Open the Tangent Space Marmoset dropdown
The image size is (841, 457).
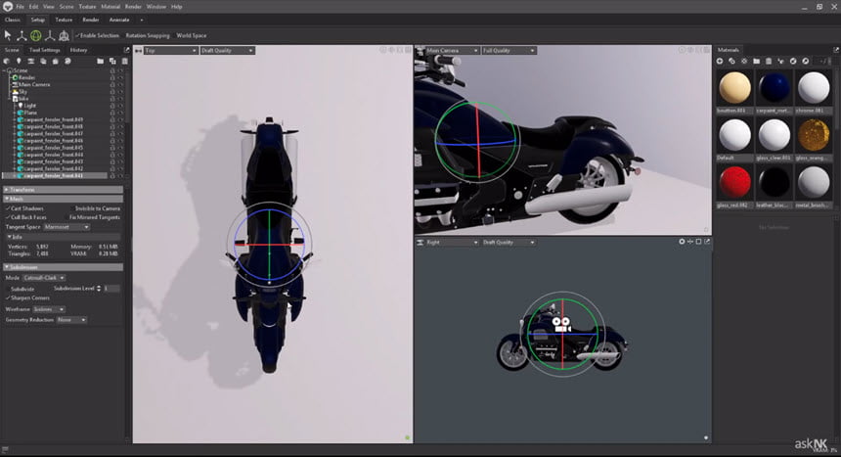[x=66, y=227]
